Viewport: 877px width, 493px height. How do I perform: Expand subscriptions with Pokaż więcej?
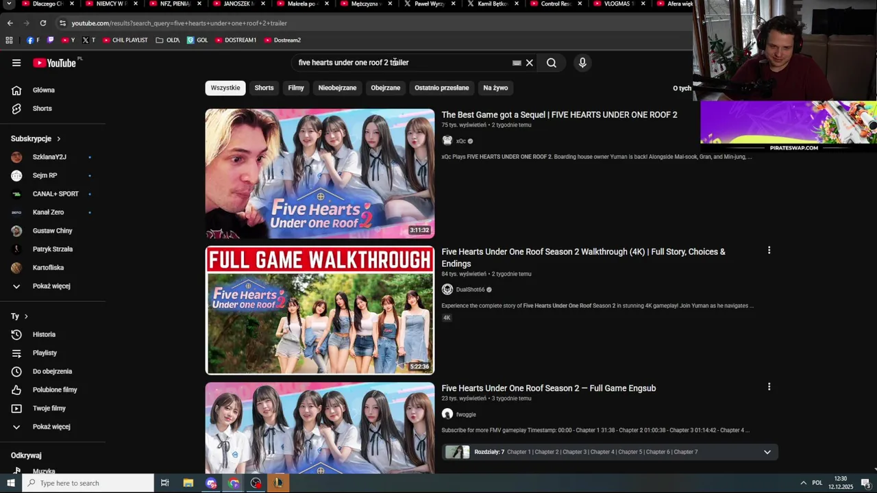(53, 286)
